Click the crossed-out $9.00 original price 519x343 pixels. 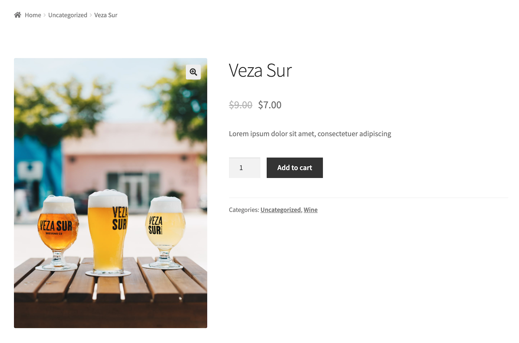pyautogui.click(x=241, y=105)
